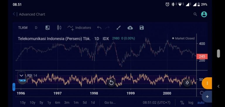
Task: Tap the battery 29% indicator
Action: pyautogui.click(x=202, y=4)
